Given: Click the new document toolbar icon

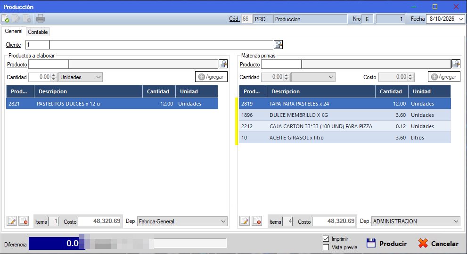Looking at the screenshot, I should tap(5, 19).
